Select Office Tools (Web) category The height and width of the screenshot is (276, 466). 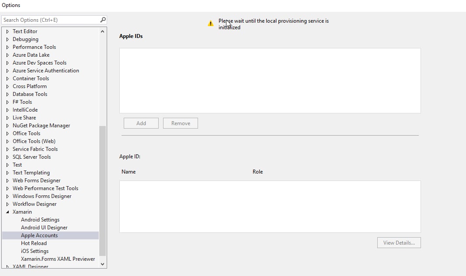coord(34,141)
